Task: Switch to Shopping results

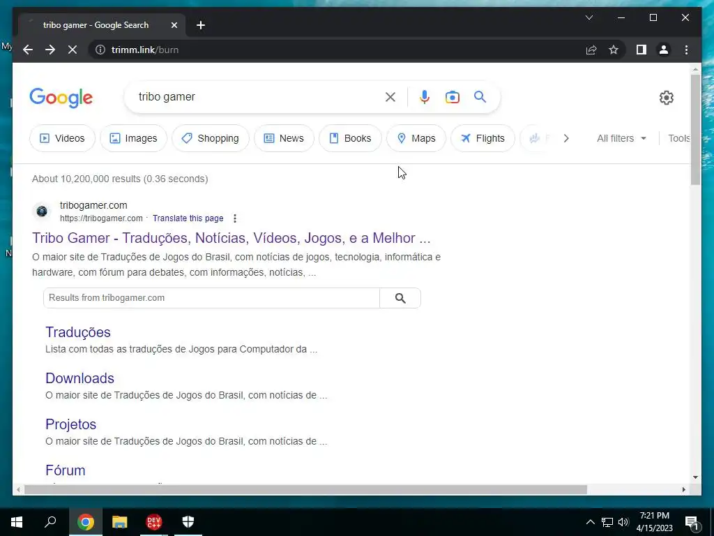Action: (211, 138)
